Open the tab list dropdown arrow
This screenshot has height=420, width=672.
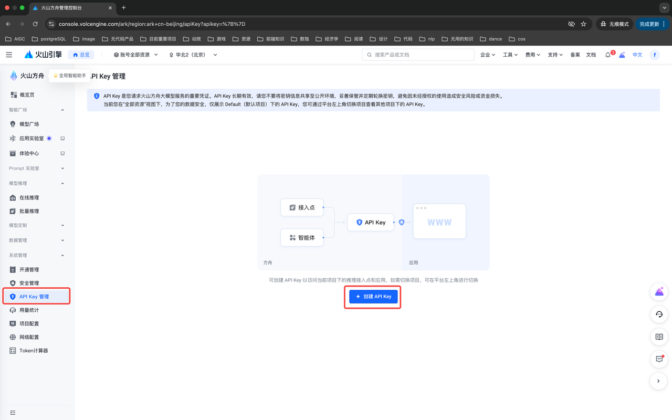664,8
